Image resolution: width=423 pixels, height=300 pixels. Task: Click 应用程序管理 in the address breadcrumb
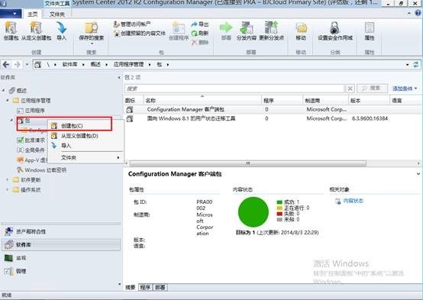click(128, 64)
